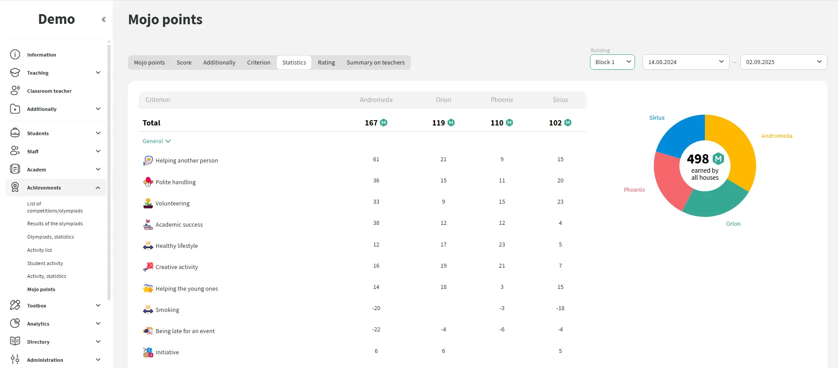The height and width of the screenshot is (368, 838).
Task: Open the end date 02.09.2025 dropdown
Action: click(x=783, y=62)
